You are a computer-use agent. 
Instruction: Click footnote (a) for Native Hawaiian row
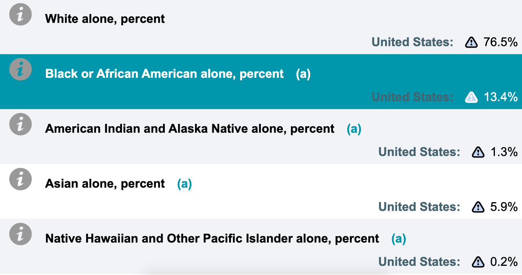[x=398, y=239]
